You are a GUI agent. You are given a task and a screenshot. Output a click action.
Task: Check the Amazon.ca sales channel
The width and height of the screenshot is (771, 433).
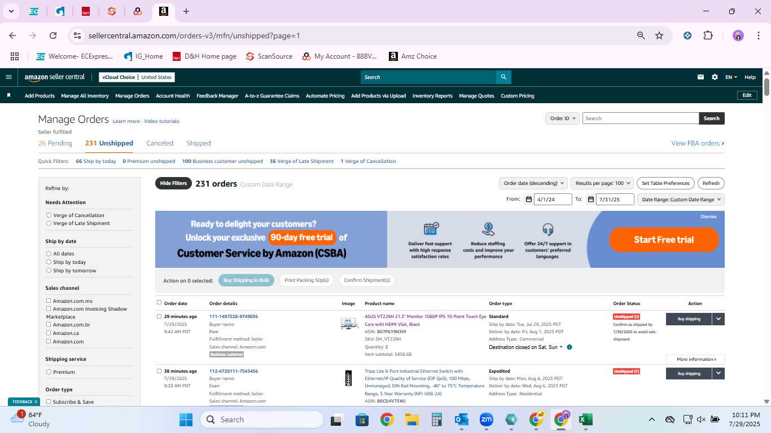click(x=49, y=333)
